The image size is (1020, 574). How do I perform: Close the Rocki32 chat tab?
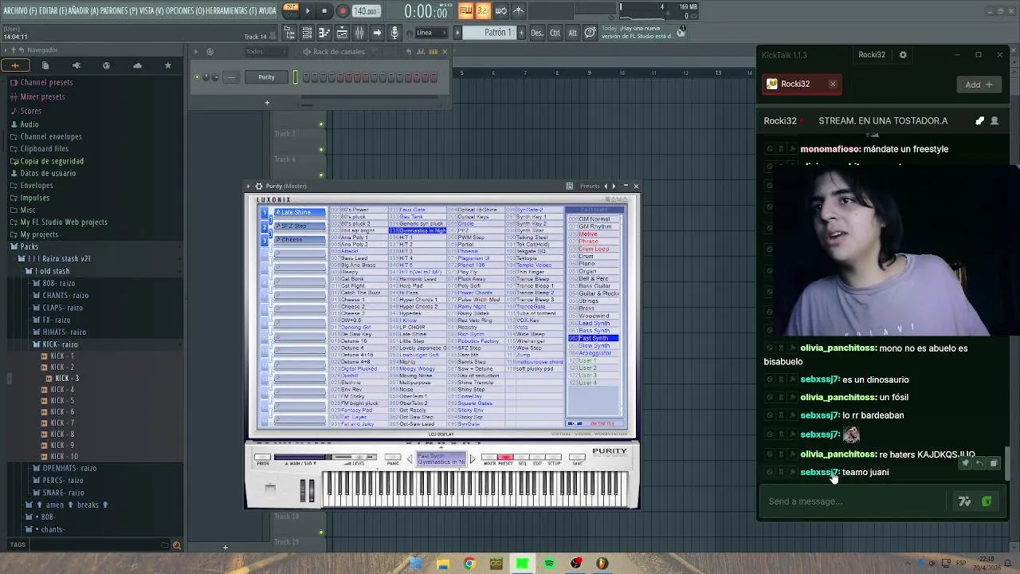(x=833, y=84)
